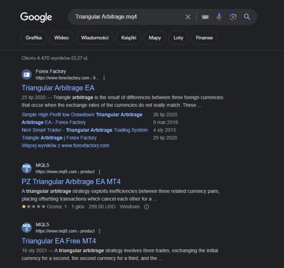The image size is (284, 268).
Task: Open Simple High Profit low Drawdown Triangular Arbitrage link
Action: click(x=82, y=115)
